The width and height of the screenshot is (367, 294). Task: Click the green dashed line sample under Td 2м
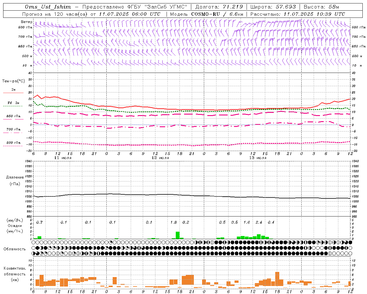[x=13, y=106]
